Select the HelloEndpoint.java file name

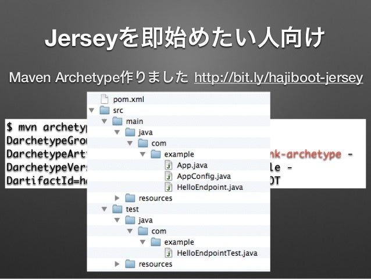pyautogui.click(x=210, y=188)
